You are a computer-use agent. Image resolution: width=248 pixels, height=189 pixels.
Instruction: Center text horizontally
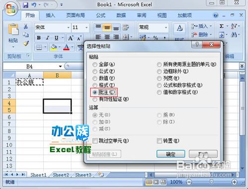[x=107, y=37]
